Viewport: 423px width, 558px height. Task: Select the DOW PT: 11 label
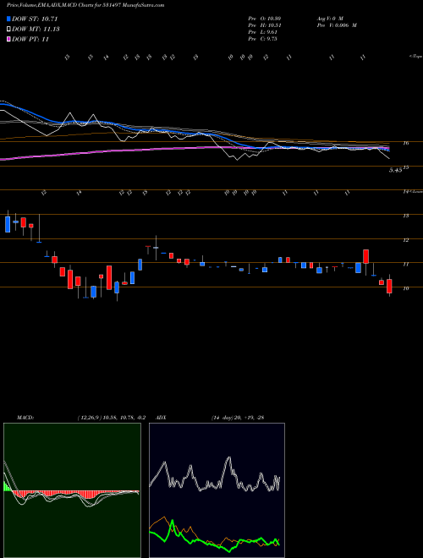coord(30,39)
